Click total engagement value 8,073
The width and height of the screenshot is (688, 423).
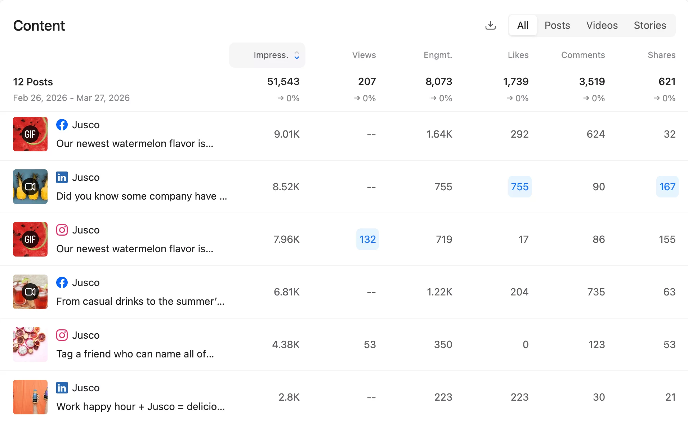click(x=439, y=82)
